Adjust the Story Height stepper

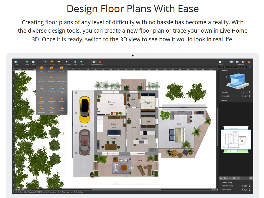pyautogui.click(x=249, y=190)
